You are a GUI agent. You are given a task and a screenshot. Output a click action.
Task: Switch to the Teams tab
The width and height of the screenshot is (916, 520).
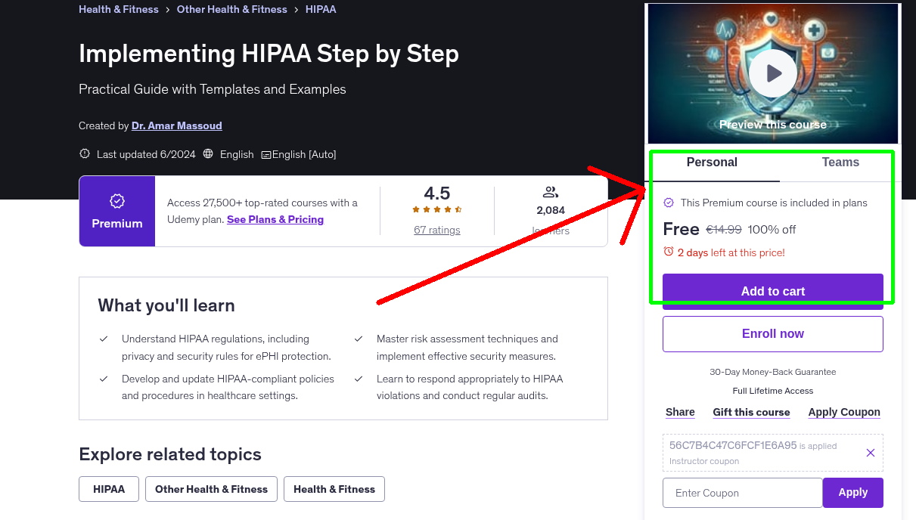pos(840,162)
